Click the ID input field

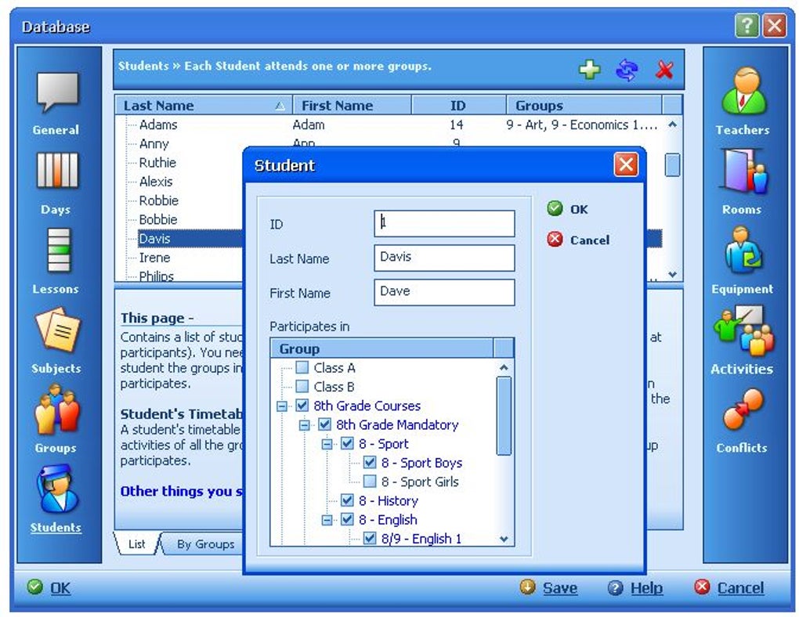[x=444, y=223]
